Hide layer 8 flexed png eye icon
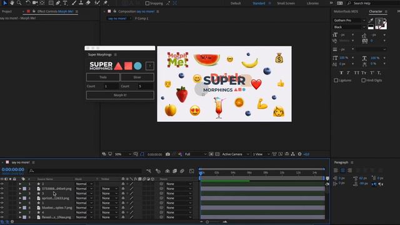This screenshot has height=225, width=400. 2,217
